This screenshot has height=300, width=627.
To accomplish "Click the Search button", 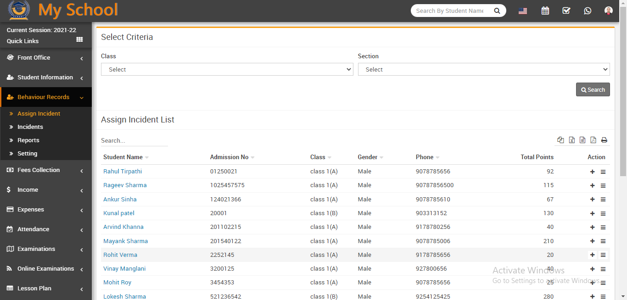I will (593, 90).
